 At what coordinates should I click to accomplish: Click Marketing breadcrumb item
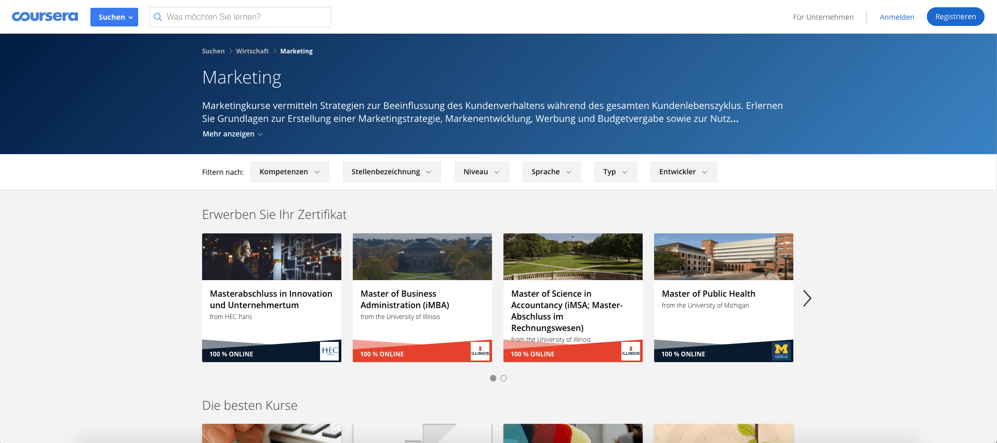[x=297, y=51]
